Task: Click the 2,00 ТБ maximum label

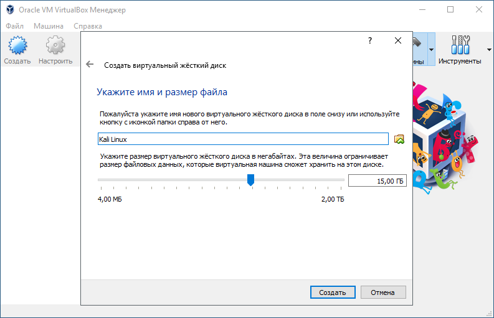Action: point(333,199)
